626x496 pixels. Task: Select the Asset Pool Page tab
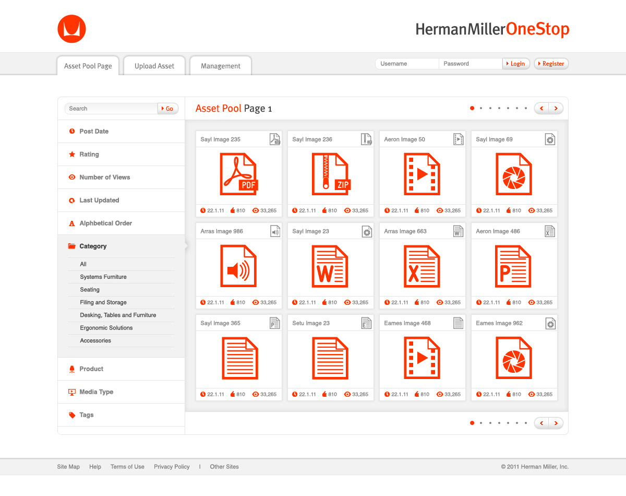88,66
